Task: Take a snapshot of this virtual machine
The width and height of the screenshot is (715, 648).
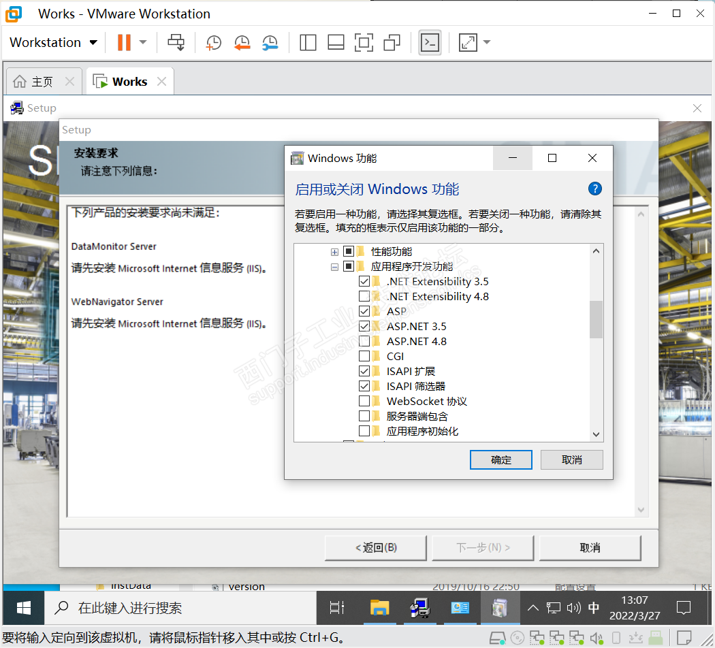Action: (x=213, y=43)
